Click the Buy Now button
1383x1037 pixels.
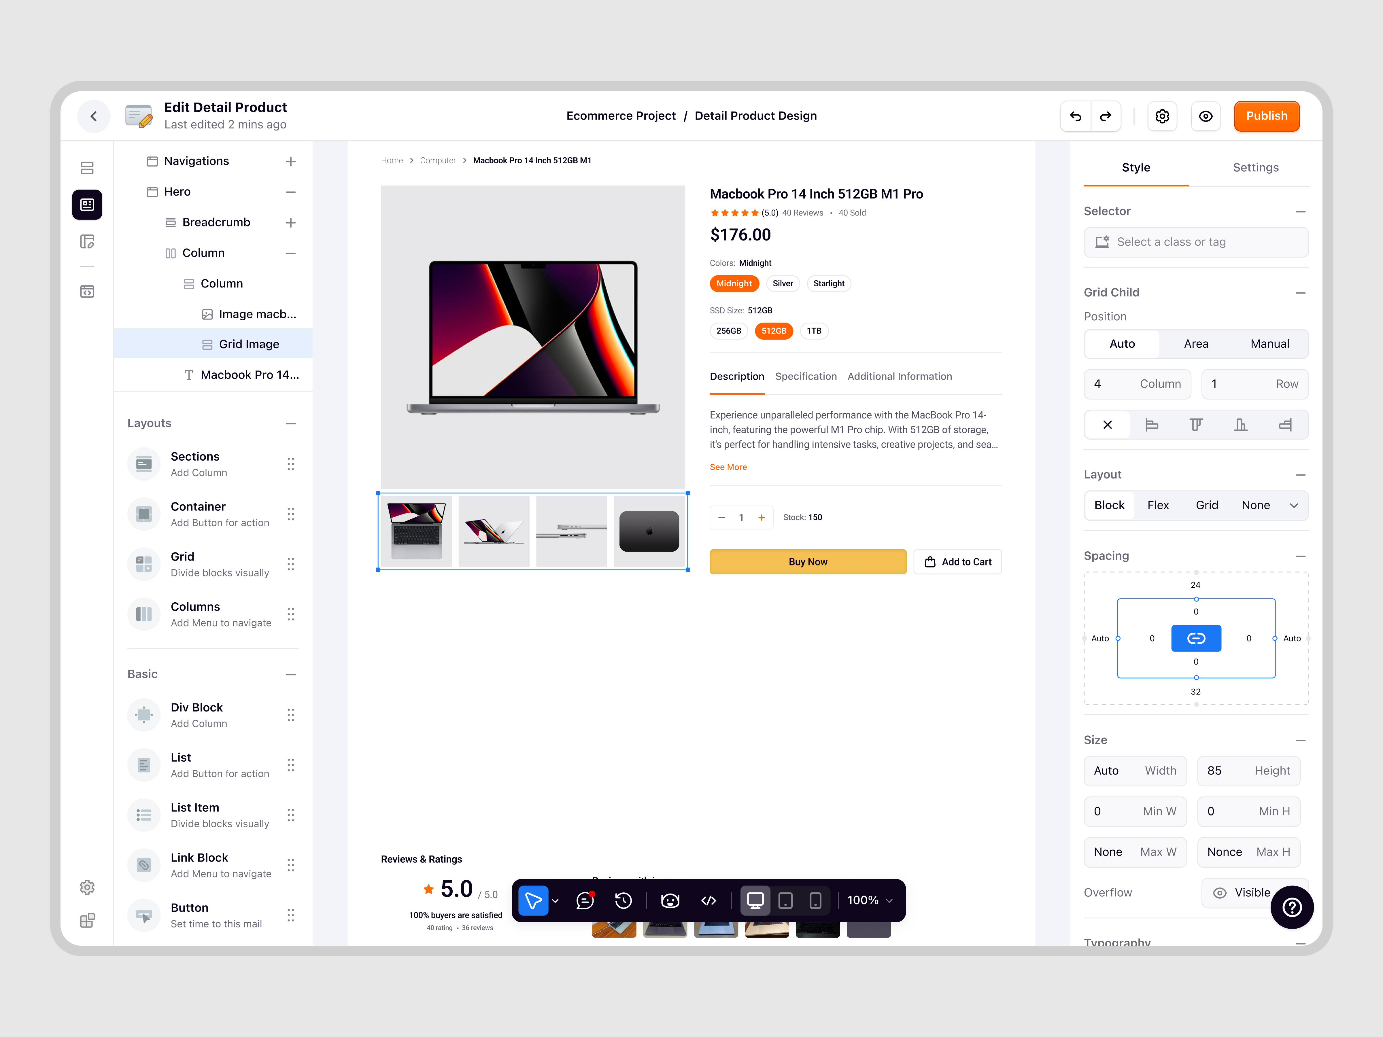tap(808, 562)
